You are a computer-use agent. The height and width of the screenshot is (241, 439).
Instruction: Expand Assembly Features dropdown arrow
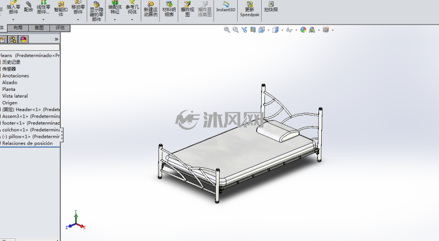coord(115,20)
